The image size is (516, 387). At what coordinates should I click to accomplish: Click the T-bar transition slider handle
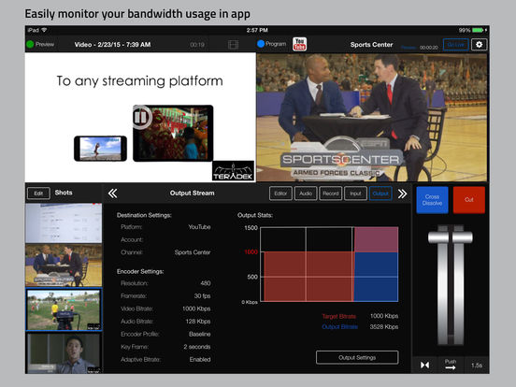pyautogui.click(x=451, y=237)
